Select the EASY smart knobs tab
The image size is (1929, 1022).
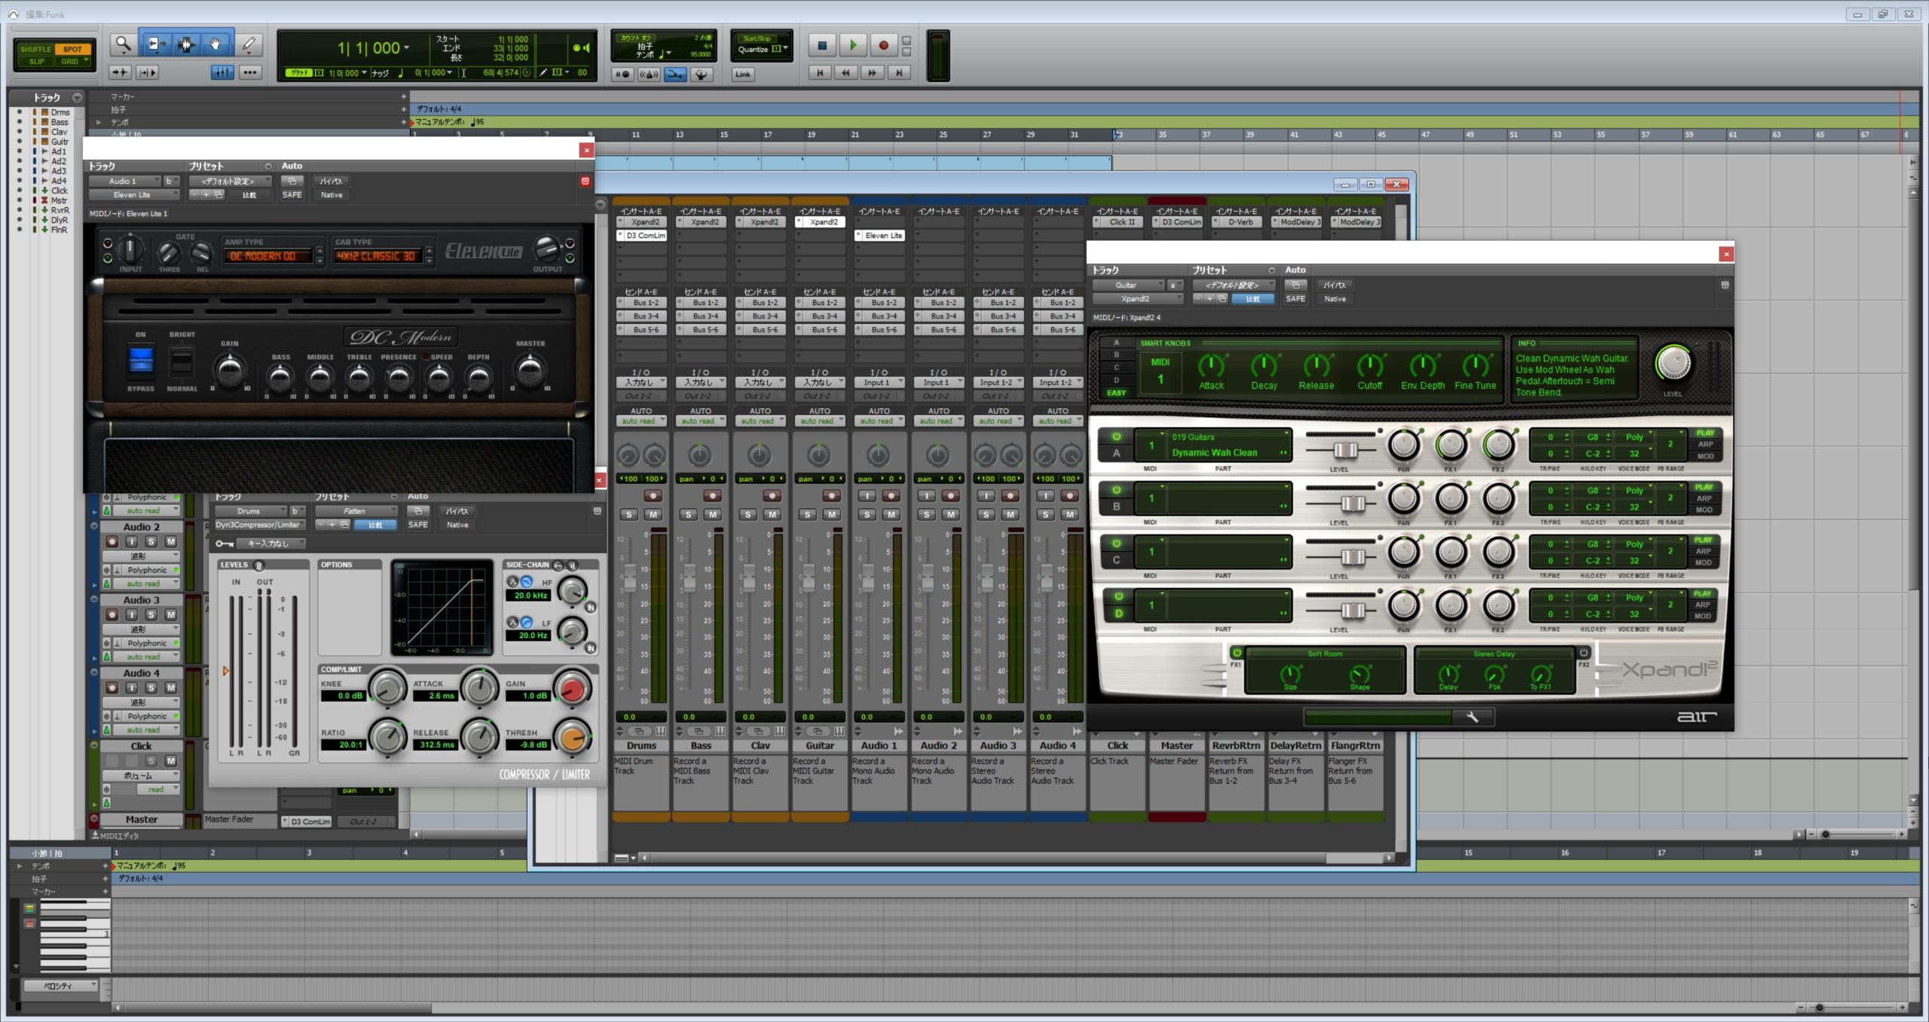[x=1116, y=393]
